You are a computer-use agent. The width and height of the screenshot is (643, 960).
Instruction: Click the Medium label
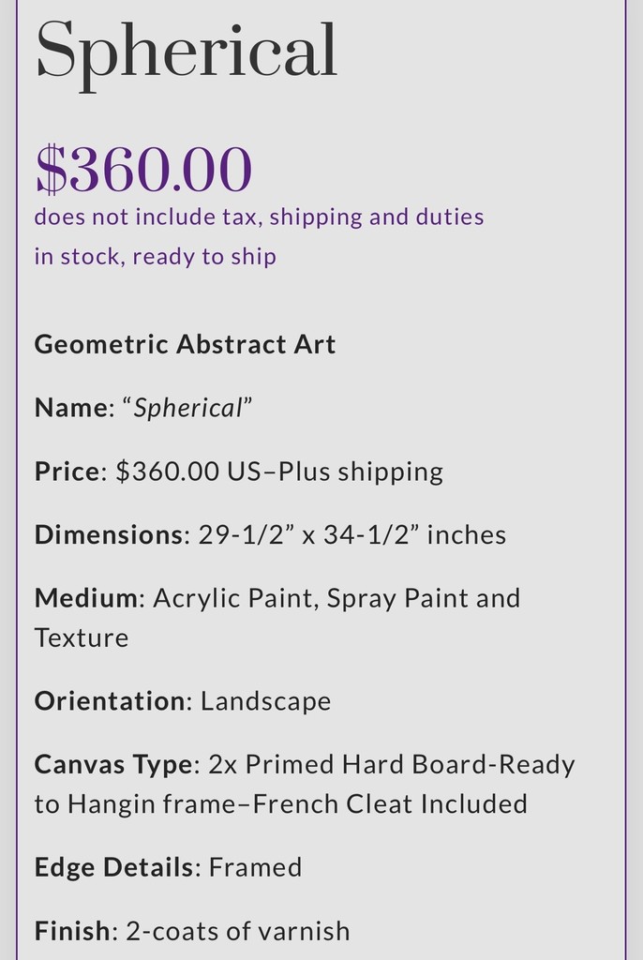pyautogui.click(x=85, y=597)
